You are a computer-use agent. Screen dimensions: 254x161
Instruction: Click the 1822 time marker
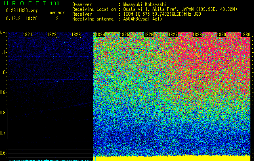(x=52, y=35)
